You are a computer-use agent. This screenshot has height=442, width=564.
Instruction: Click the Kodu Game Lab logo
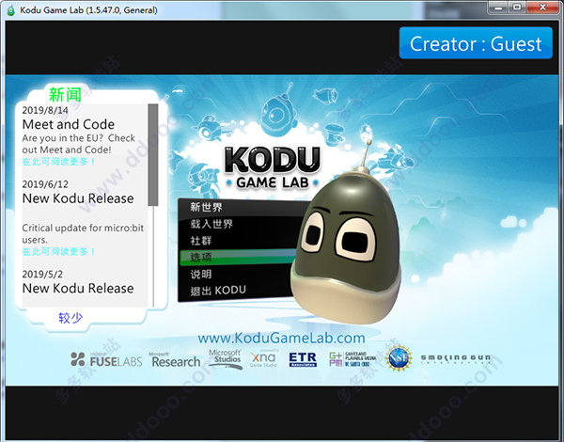coord(273,167)
